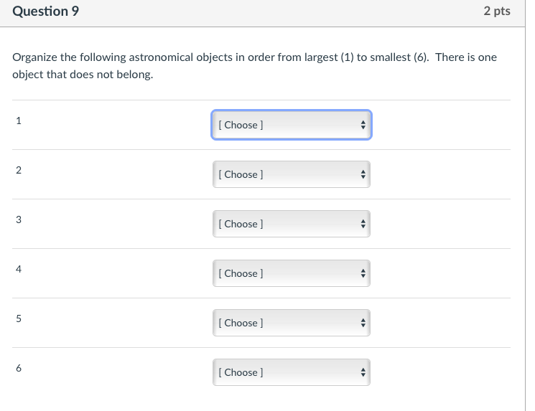Click the row number 4 label
Image resolution: width=535 pixels, height=411 pixels.
click(x=19, y=269)
